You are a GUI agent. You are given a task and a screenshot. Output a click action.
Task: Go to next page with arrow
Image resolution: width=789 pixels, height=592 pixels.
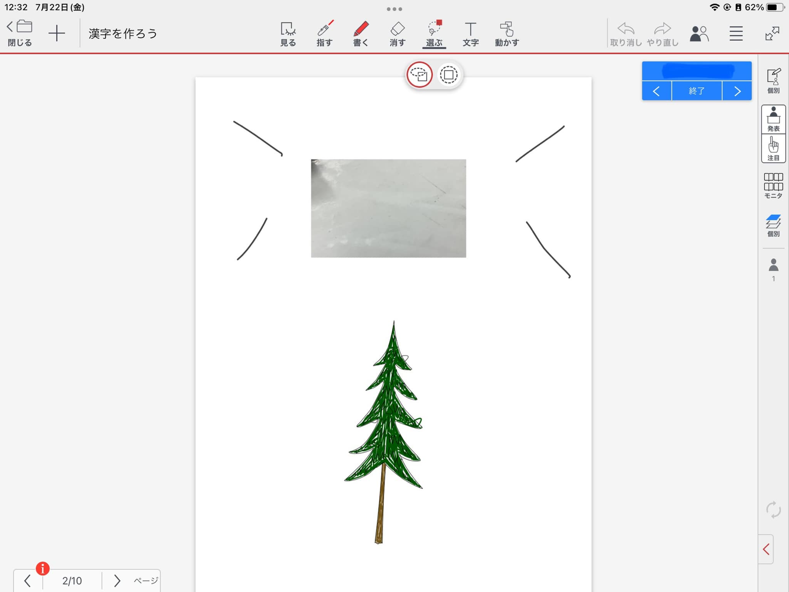(x=117, y=580)
